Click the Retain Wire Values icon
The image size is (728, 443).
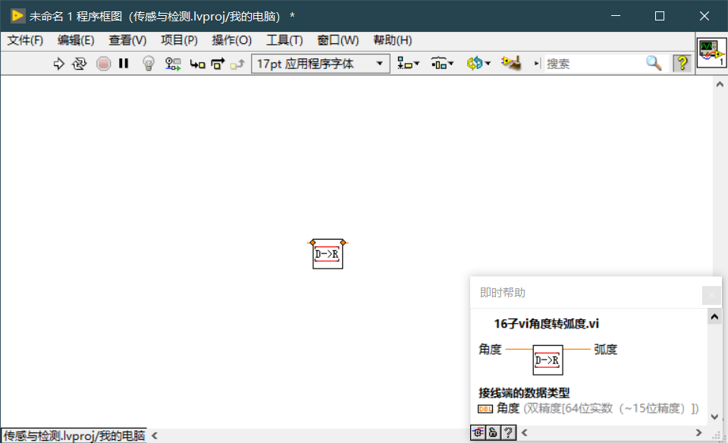click(x=171, y=64)
